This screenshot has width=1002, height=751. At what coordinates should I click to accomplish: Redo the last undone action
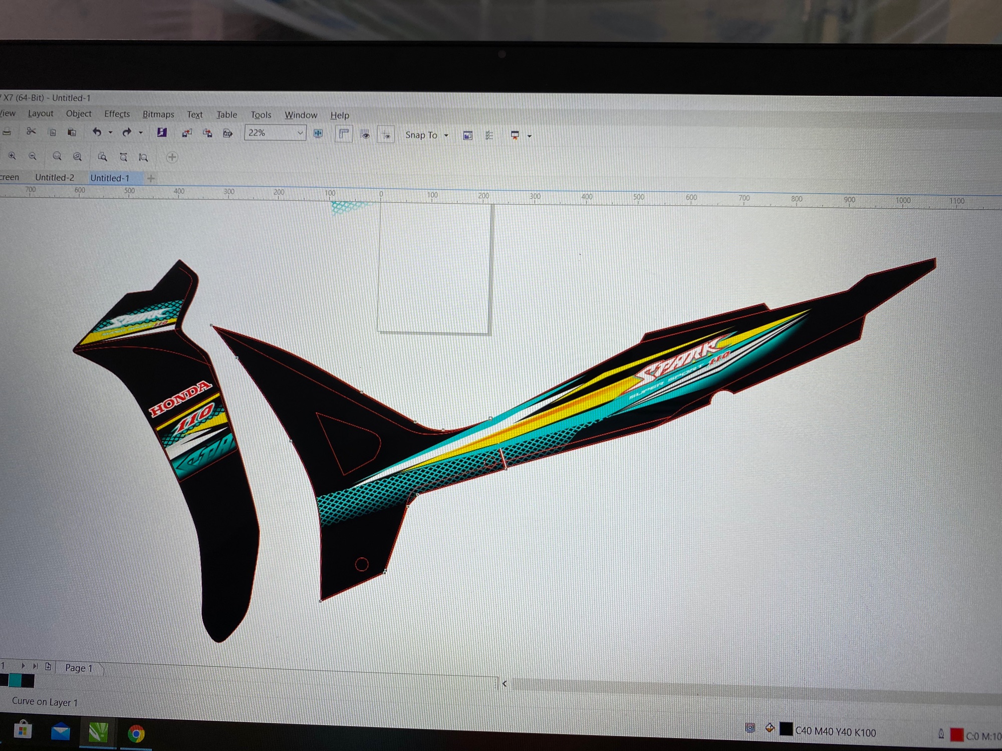(127, 132)
